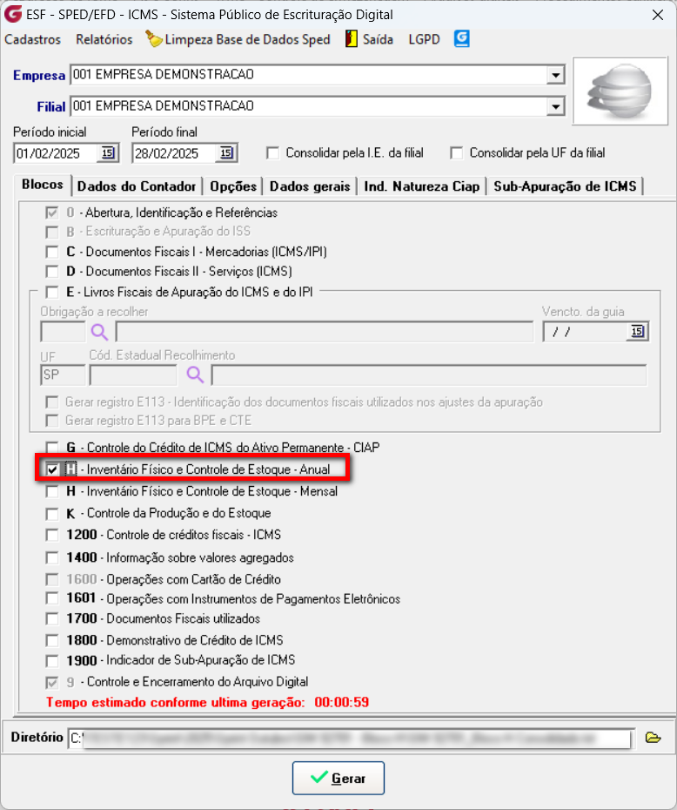Open the Vencto. da guia calendar icon

[x=637, y=331]
